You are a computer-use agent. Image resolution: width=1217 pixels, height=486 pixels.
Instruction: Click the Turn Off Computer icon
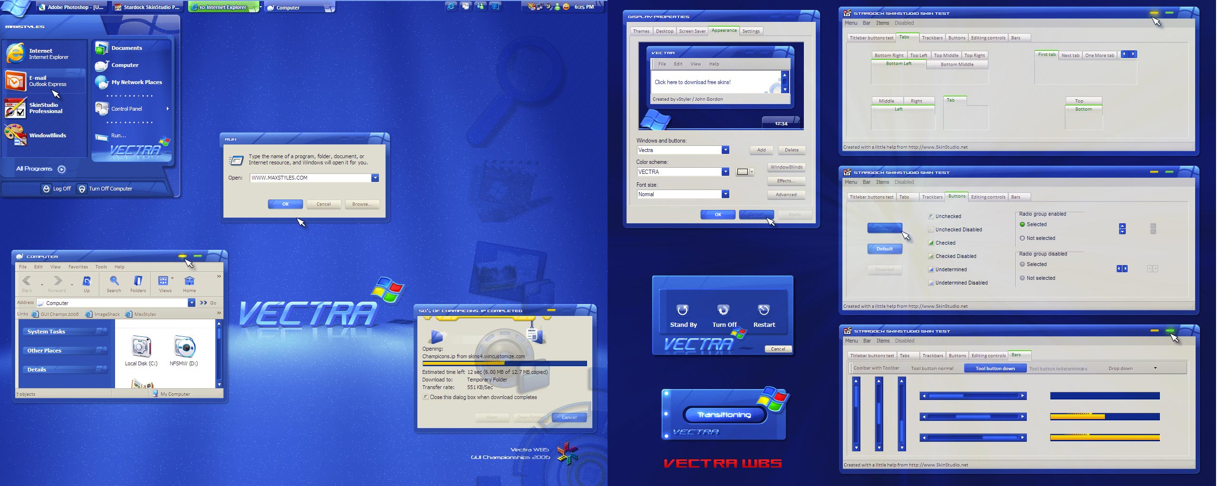coord(82,189)
